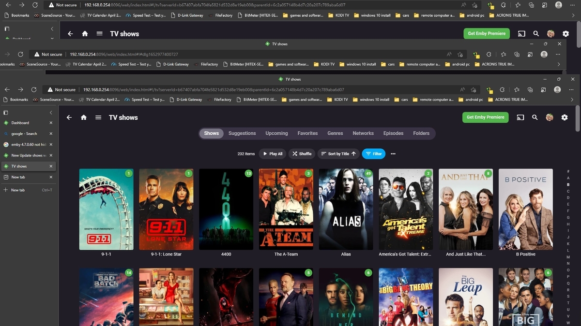Image resolution: width=581 pixels, height=326 pixels.
Task: Click the Shuffle button
Action: tap(302, 154)
